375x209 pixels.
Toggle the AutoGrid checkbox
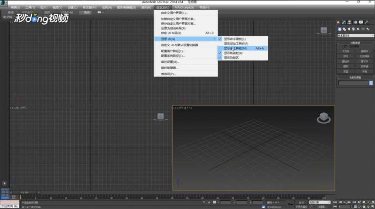346,46
